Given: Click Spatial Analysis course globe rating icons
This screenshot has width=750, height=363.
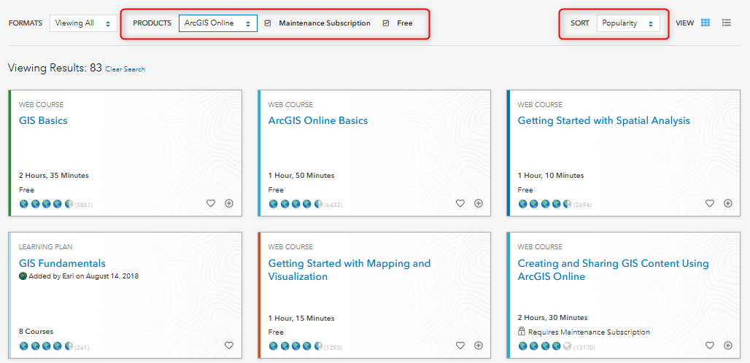Looking at the screenshot, I should tap(545, 204).
